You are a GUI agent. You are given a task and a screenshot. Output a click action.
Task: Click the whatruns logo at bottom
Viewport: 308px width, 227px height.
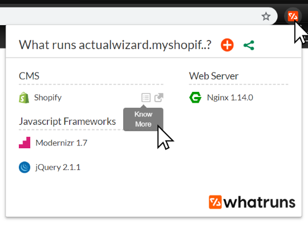click(x=252, y=202)
